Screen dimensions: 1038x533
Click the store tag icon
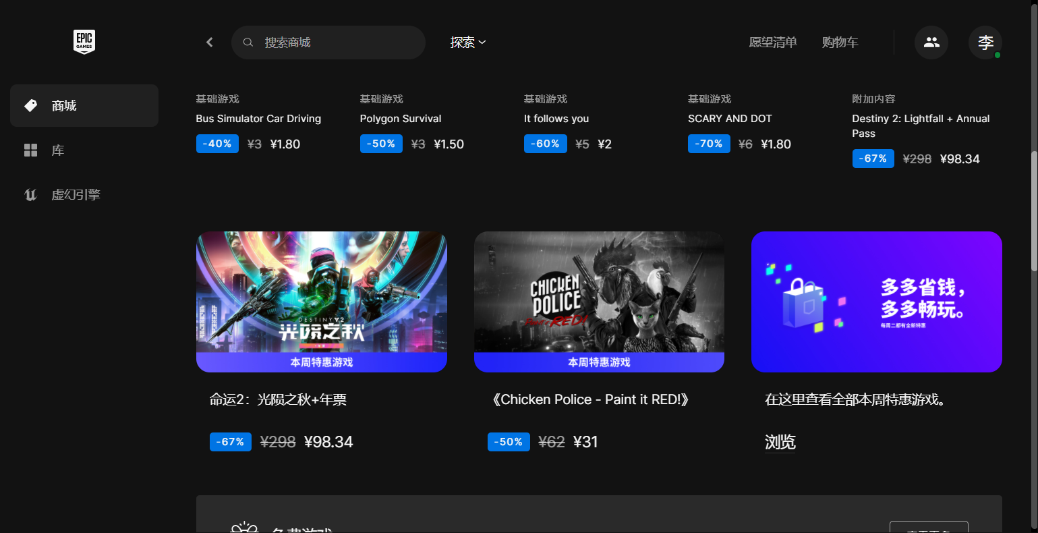(x=31, y=105)
